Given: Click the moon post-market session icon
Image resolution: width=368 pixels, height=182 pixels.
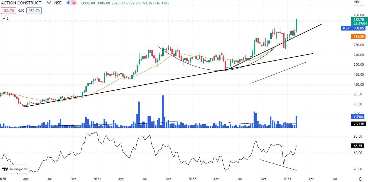Looking at the screenshot, I should coord(68,3).
